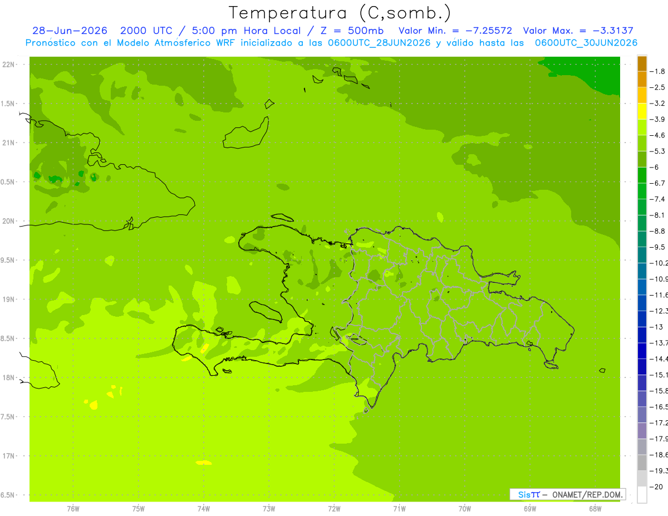
Task: Pick the teal swatch between -9.5 and -10.2
Action: pyautogui.click(x=642, y=255)
